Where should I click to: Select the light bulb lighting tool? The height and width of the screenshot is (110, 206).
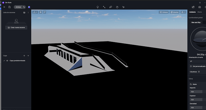click(x=98, y=7)
